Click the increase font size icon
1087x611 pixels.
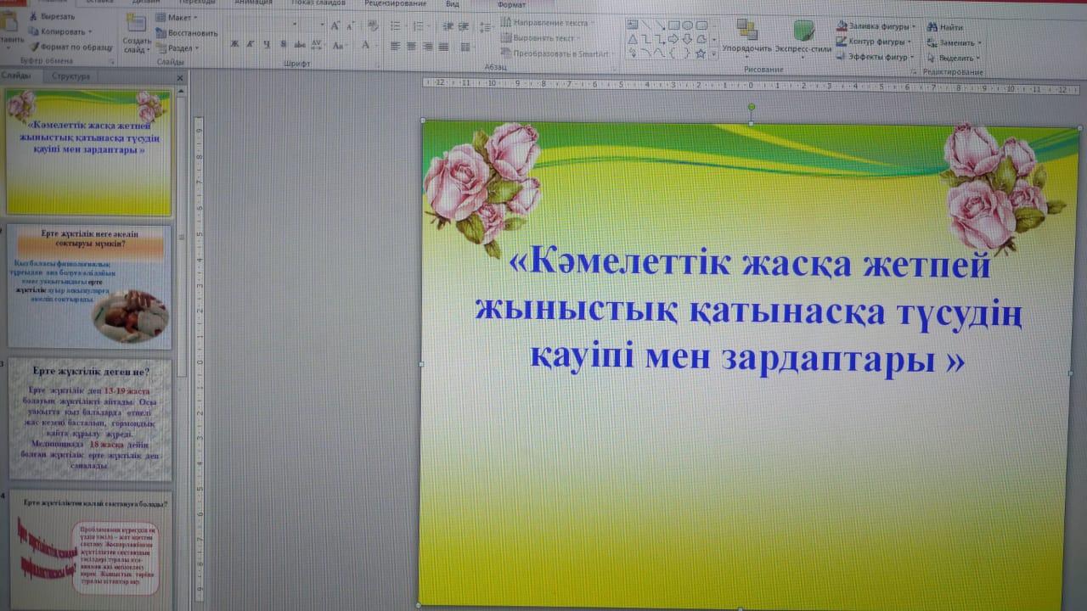[x=335, y=26]
